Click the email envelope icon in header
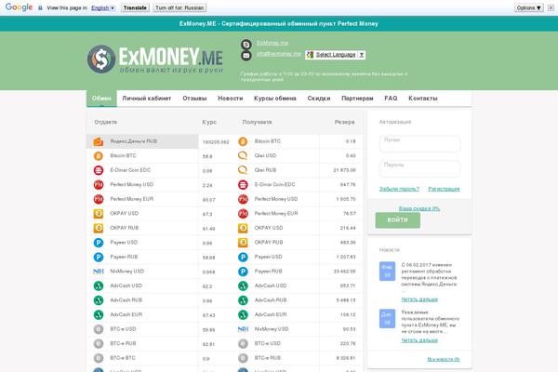 click(x=246, y=56)
